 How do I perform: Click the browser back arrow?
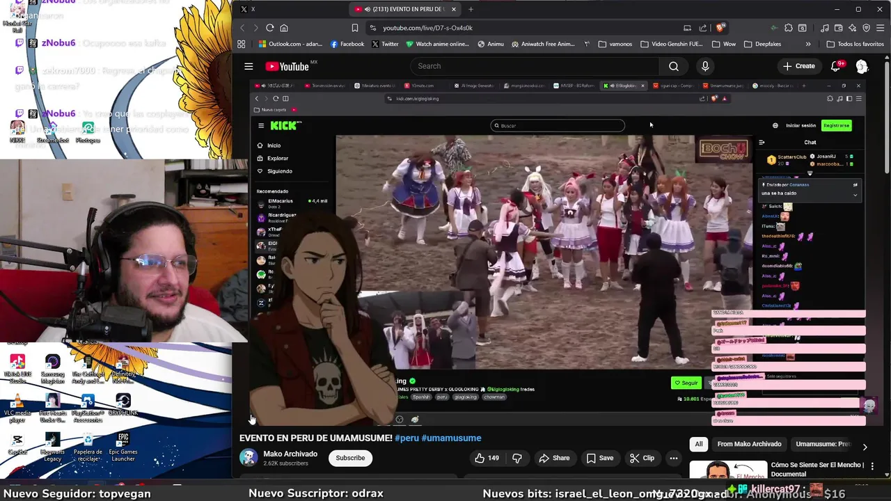tap(242, 28)
